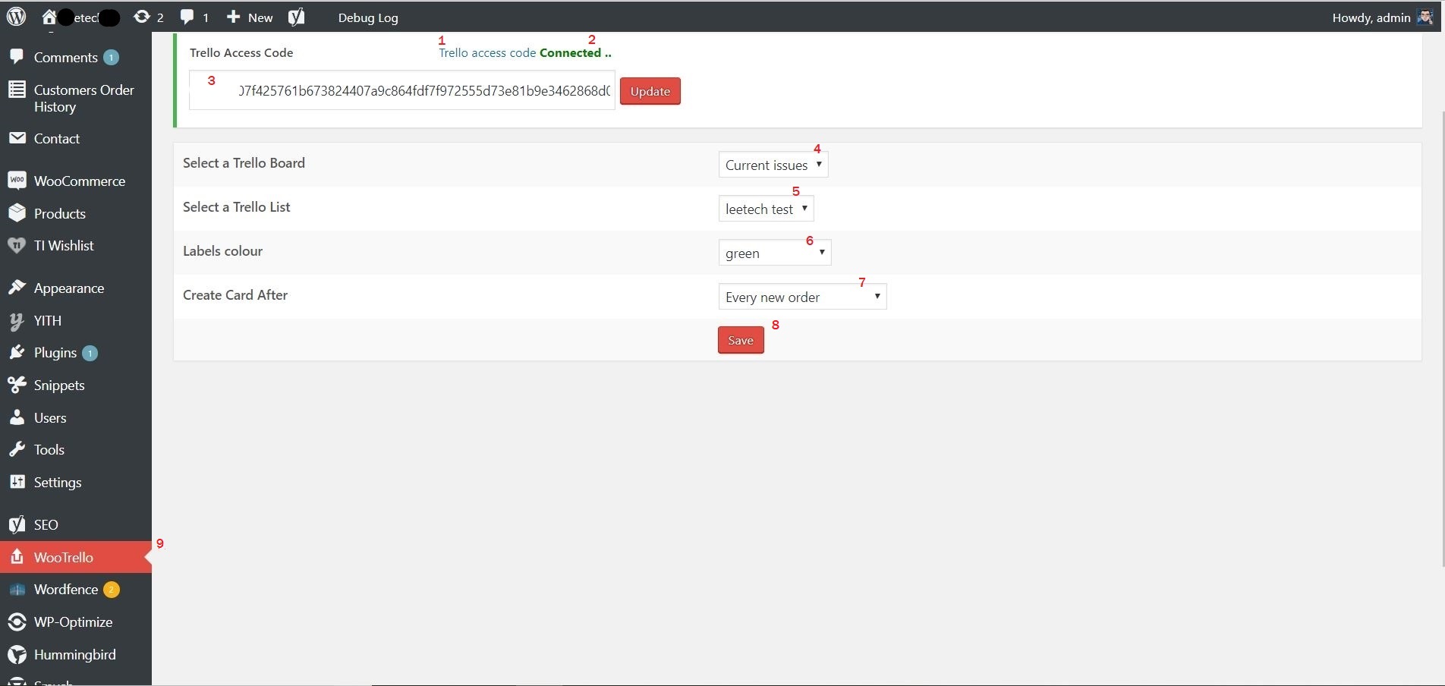The height and width of the screenshot is (686, 1445).
Task: Click the Customers Order History icon
Action: pos(17,90)
